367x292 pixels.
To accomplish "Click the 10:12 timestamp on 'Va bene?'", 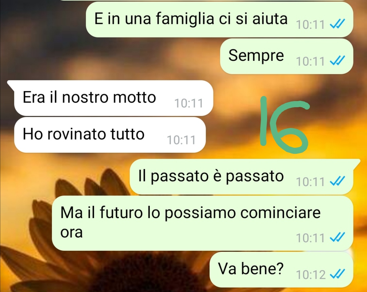I will coord(311,275).
